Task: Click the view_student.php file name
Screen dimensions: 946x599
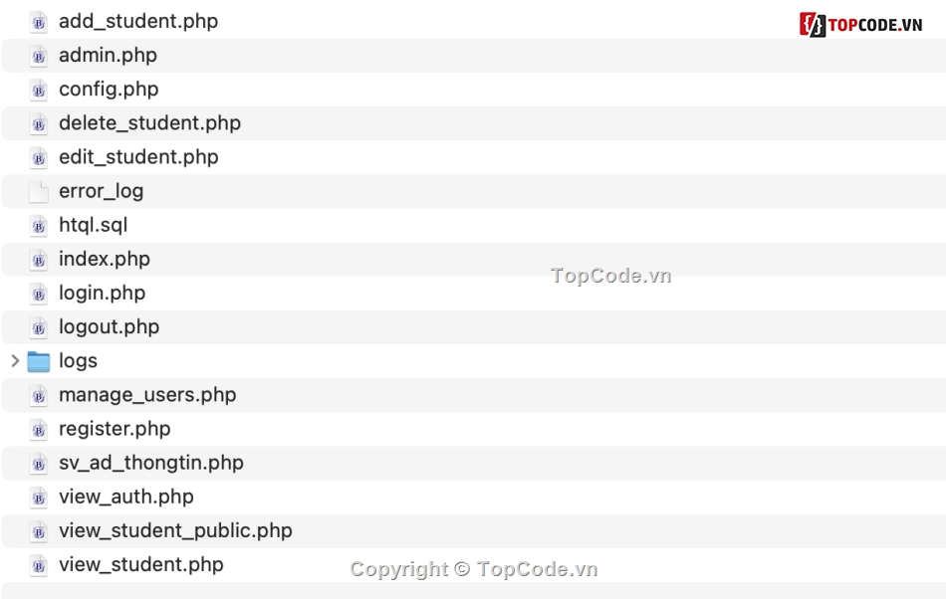Action: tap(141, 564)
